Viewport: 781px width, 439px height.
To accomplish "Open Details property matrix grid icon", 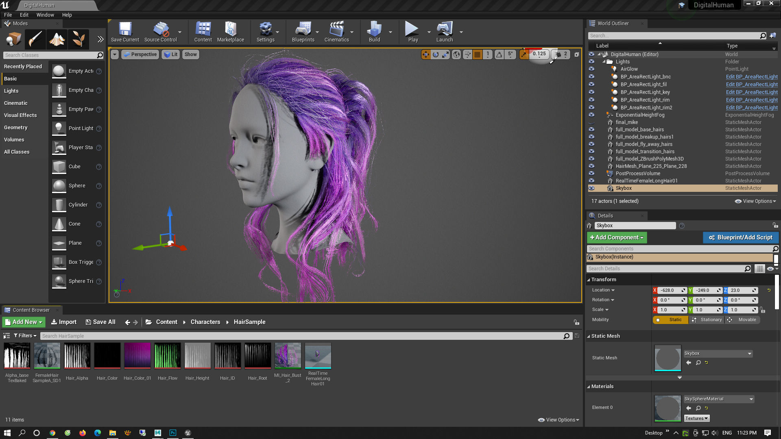I will click(x=759, y=269).
